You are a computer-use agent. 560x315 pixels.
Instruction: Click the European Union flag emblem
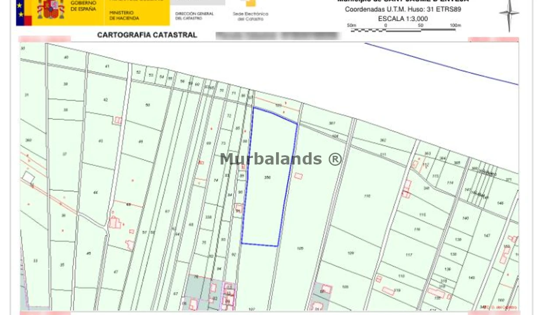(x=24, y=12)
